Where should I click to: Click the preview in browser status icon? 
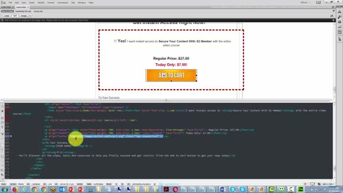319,184
